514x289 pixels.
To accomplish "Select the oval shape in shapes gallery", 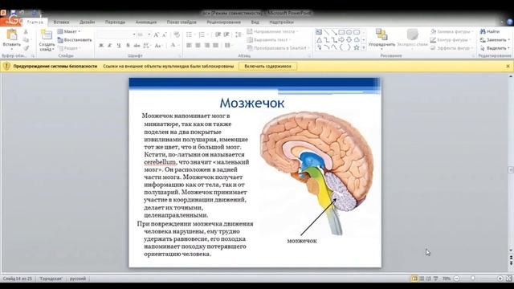I will click(349, 32).
